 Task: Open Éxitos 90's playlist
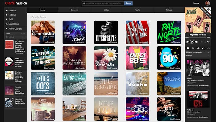[169, 58]
